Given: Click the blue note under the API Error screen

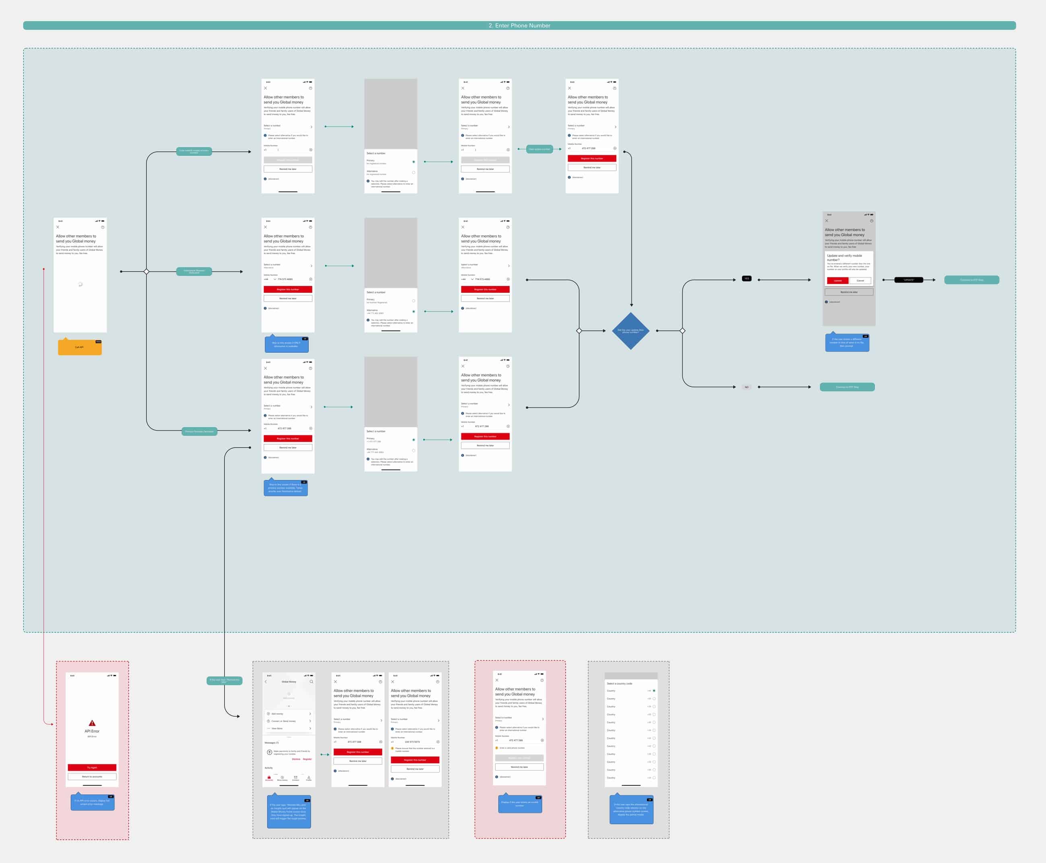Looking at the screenshot, I should point(93,802).
